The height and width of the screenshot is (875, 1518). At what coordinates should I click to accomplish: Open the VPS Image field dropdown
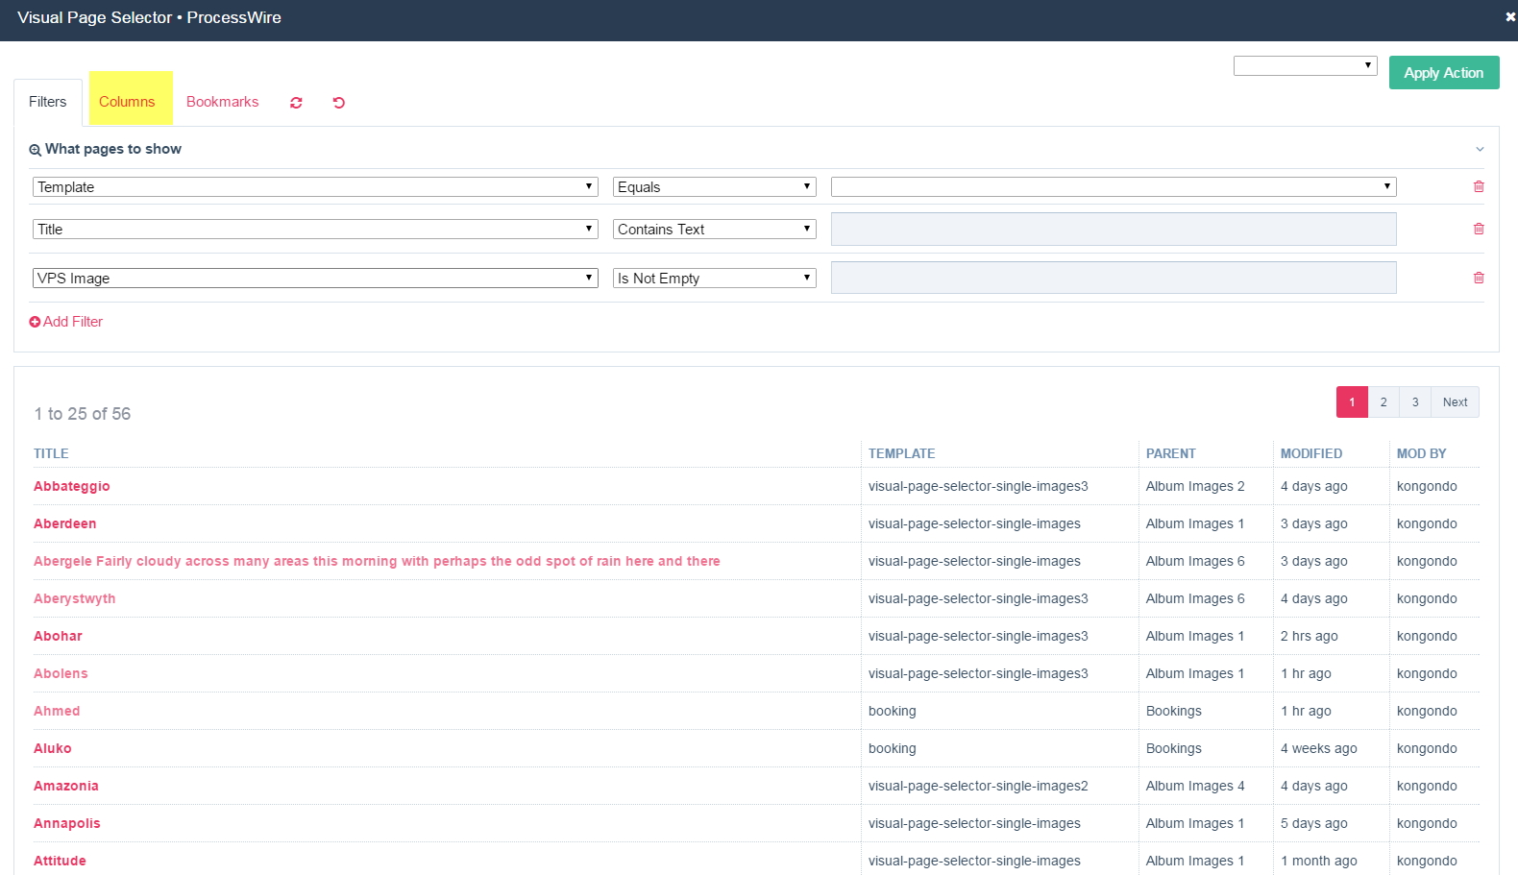(315, 278)
